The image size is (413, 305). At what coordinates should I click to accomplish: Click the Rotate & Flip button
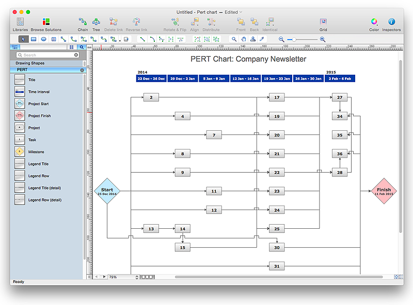pyautogui.click(x=175, y=22)
